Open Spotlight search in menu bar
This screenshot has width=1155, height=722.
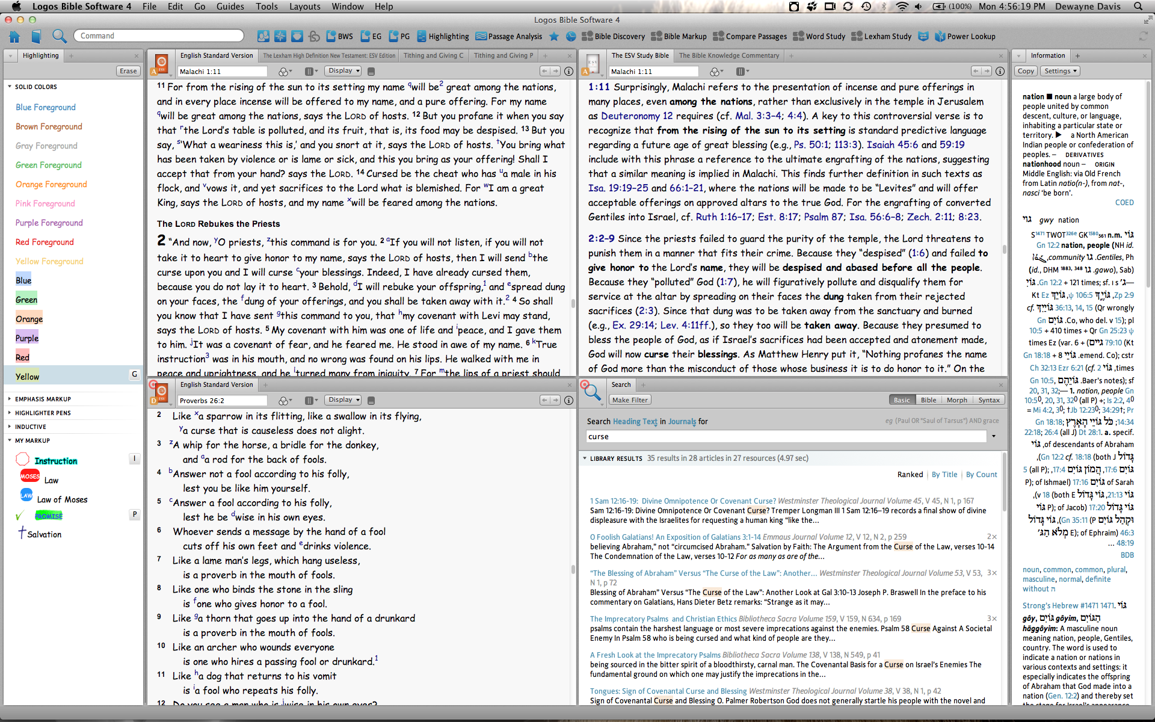[1138, 7]
